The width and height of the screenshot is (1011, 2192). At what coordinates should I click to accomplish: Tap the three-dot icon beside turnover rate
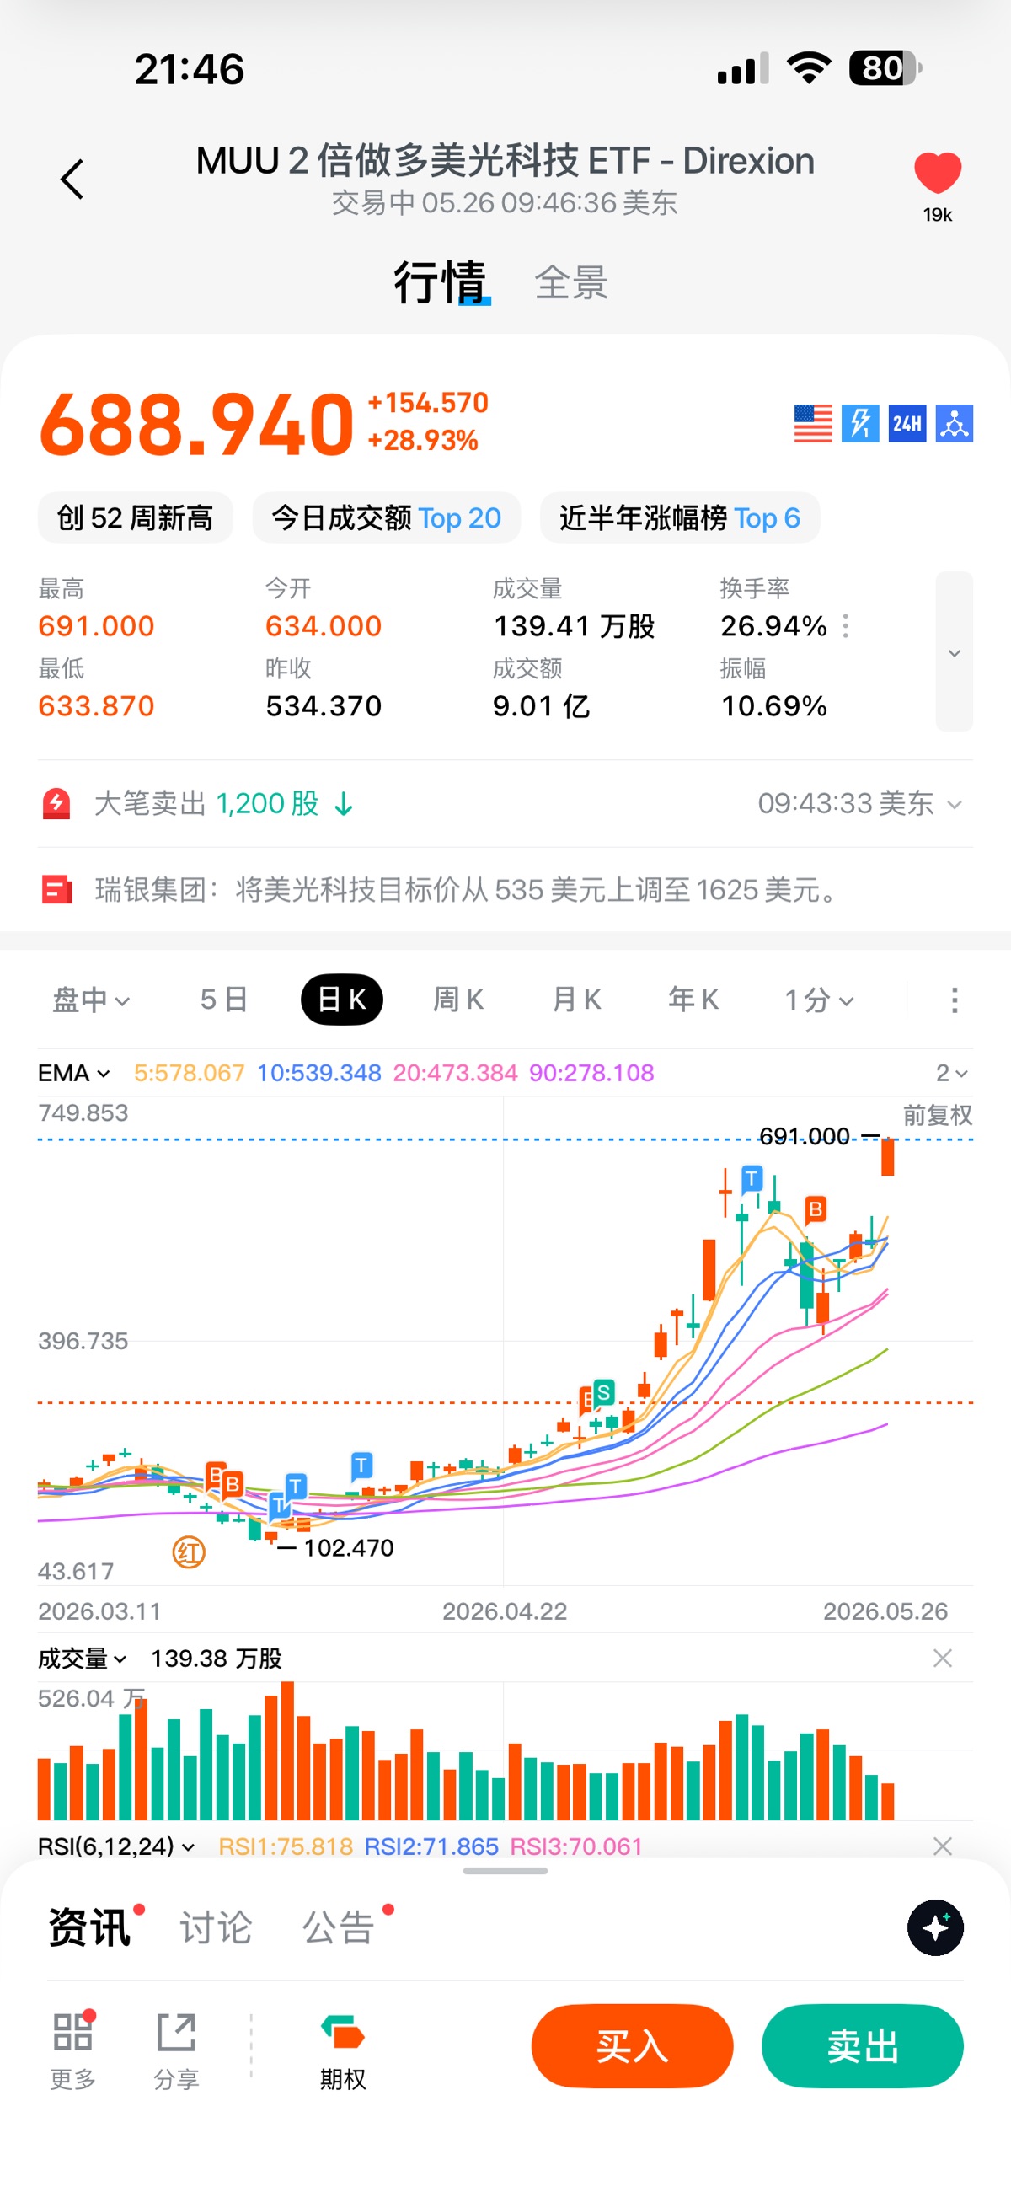click(845, 626)
